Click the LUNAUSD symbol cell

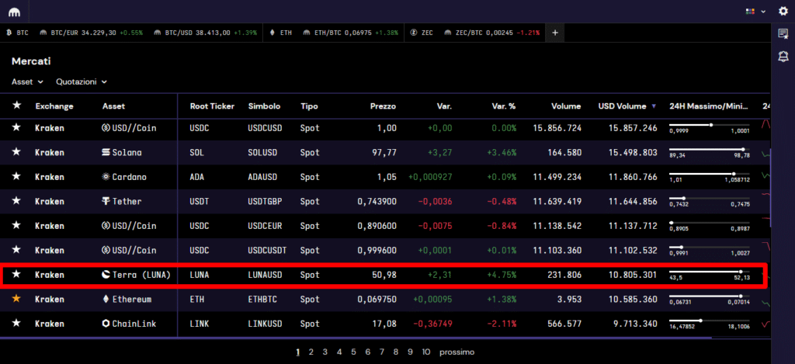[266, 275]
